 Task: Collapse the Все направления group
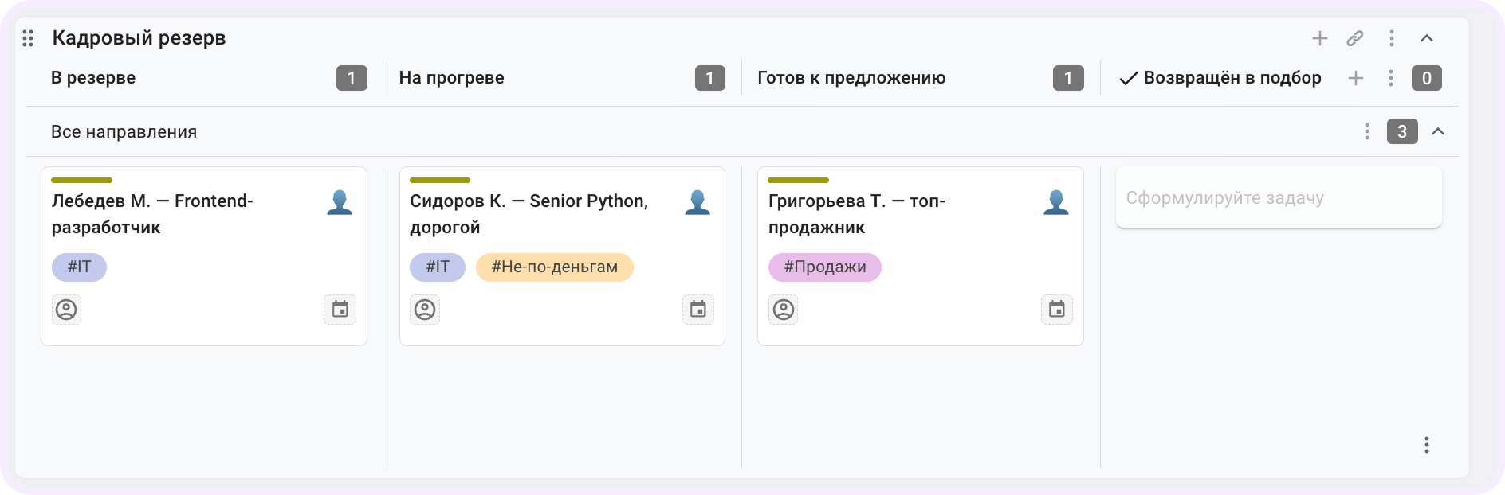(1438, 131)
